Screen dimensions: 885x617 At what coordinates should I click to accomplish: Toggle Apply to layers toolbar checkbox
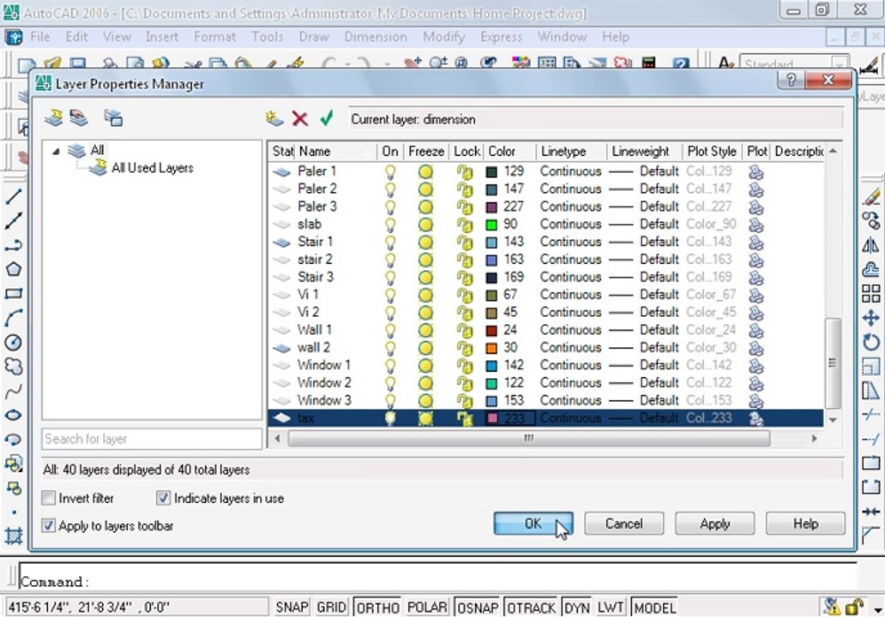(x=49, y=525)
